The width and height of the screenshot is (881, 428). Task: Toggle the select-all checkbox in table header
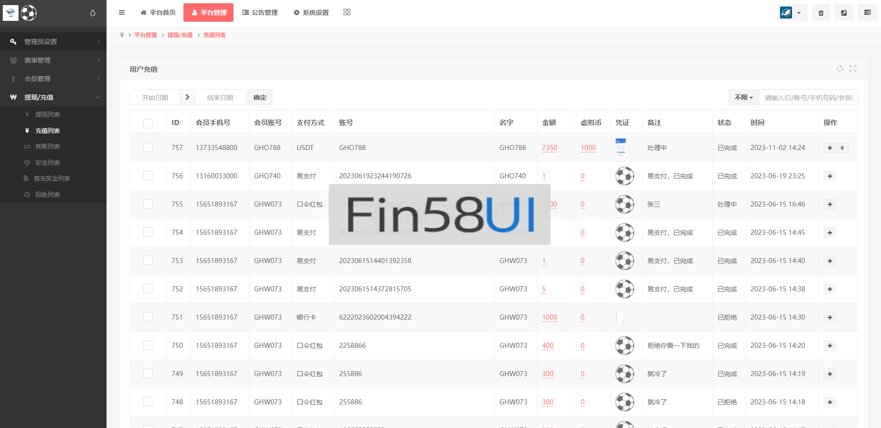148,123
